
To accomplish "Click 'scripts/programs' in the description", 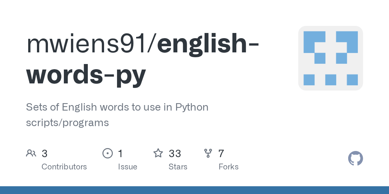I will pyautogui.click(x=67, y=123).
